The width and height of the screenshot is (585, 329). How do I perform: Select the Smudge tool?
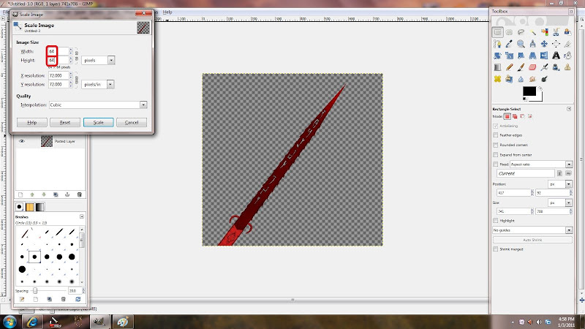[532, 79]
